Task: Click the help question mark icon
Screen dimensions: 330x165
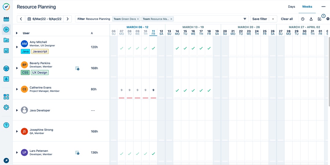Action: click(x=6, y=125)
